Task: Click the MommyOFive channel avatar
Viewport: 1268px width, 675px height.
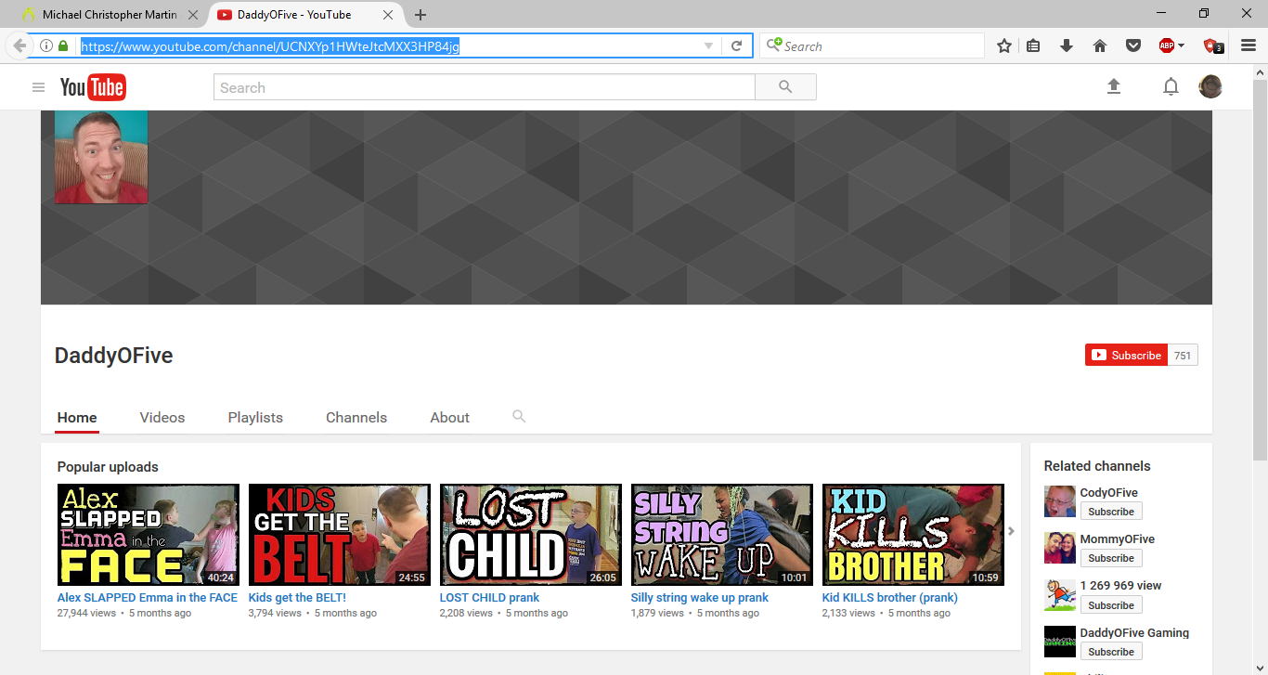Action: coord(1060,548)
